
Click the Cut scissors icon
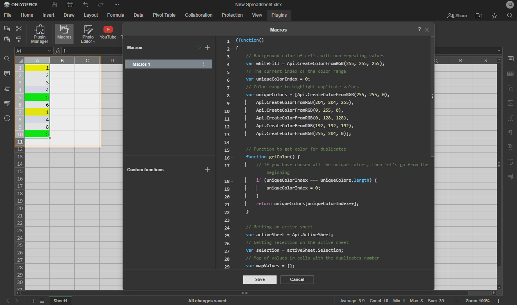(19, 28)
